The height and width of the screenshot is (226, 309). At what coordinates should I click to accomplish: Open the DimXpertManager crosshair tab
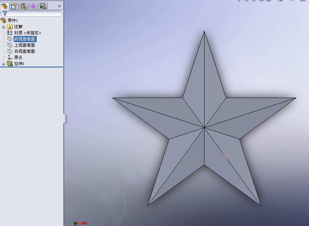pyautogui.click(x=33, y=6)
